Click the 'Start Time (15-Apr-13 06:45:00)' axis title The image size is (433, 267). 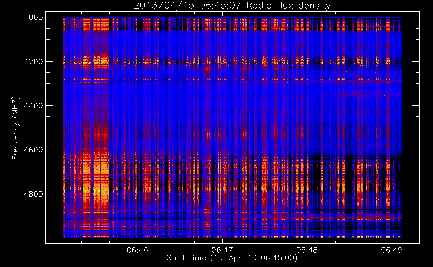(x=232, y=258)
